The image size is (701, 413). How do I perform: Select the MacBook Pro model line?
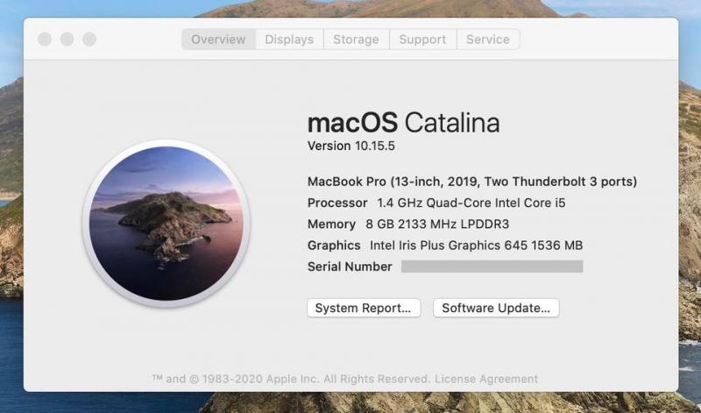(x=472, y=182)
